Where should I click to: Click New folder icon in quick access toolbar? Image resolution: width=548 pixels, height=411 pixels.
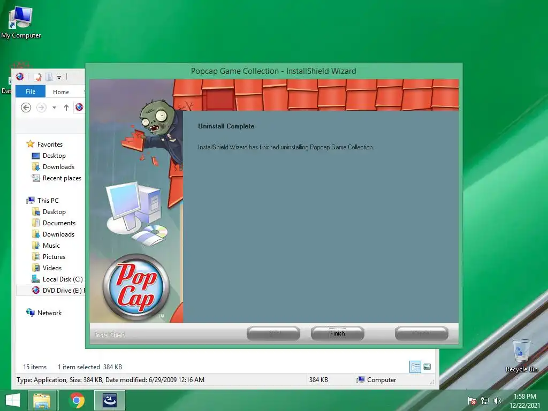coord(49,77)
